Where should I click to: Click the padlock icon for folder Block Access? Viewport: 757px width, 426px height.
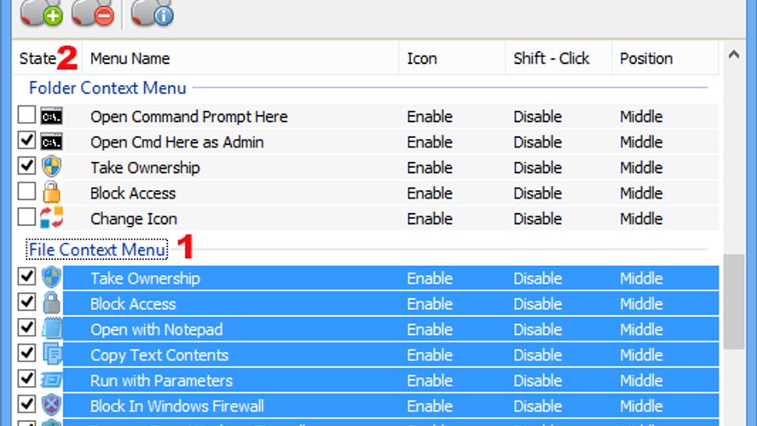pyautogui.click(x=51, y=193)
